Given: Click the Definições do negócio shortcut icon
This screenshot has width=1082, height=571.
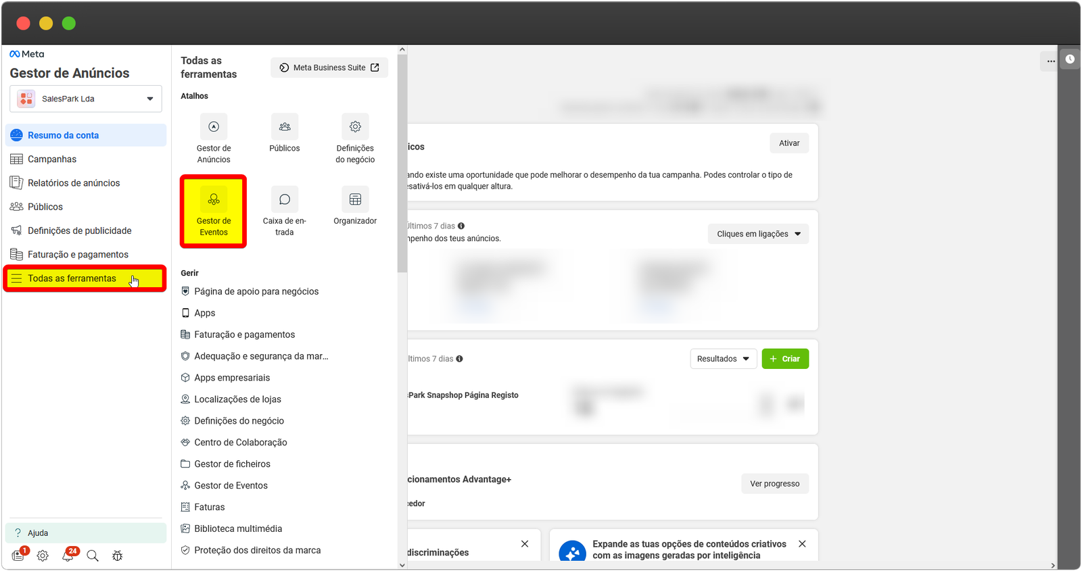Looking at the screenshot, I should click(355, 127).
